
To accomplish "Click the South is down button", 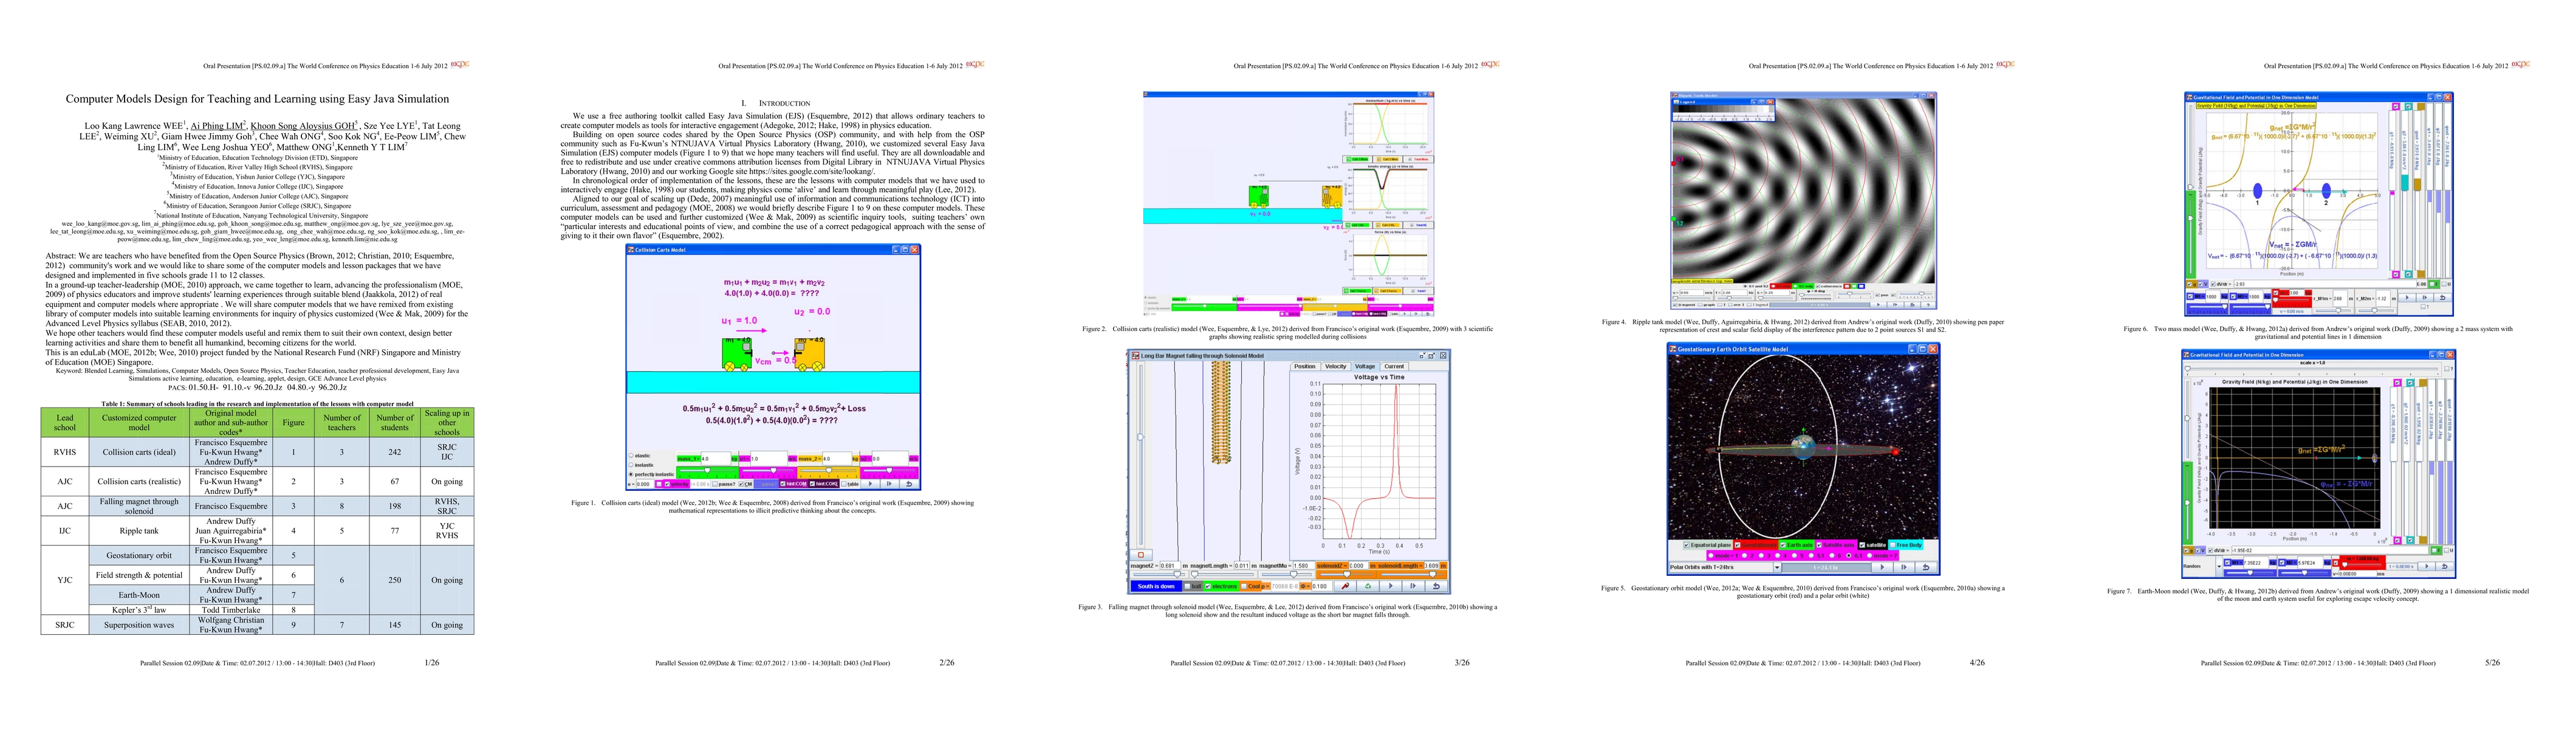I will 1156,586.
